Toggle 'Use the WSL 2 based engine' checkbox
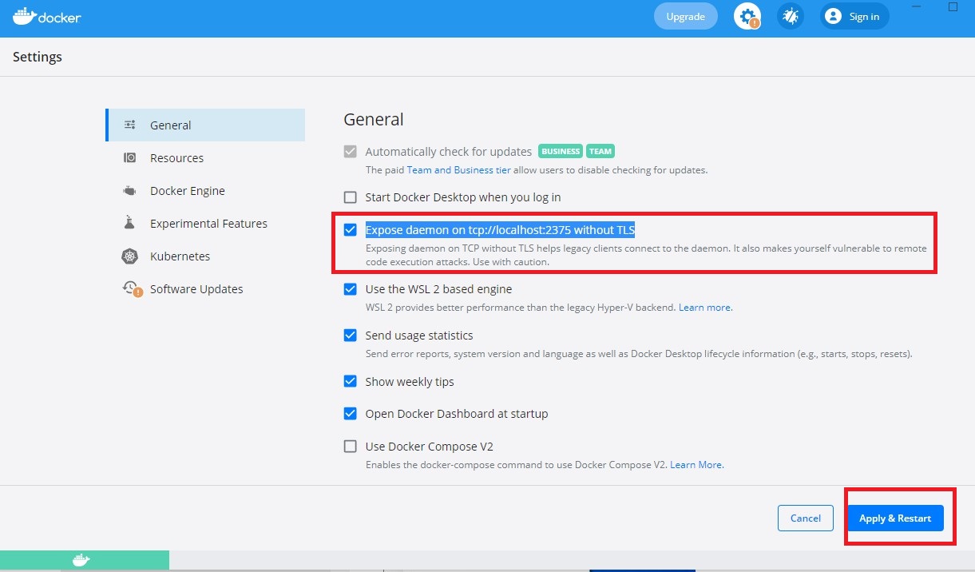Viewport: 975px width, 572px height. point(350,289)
